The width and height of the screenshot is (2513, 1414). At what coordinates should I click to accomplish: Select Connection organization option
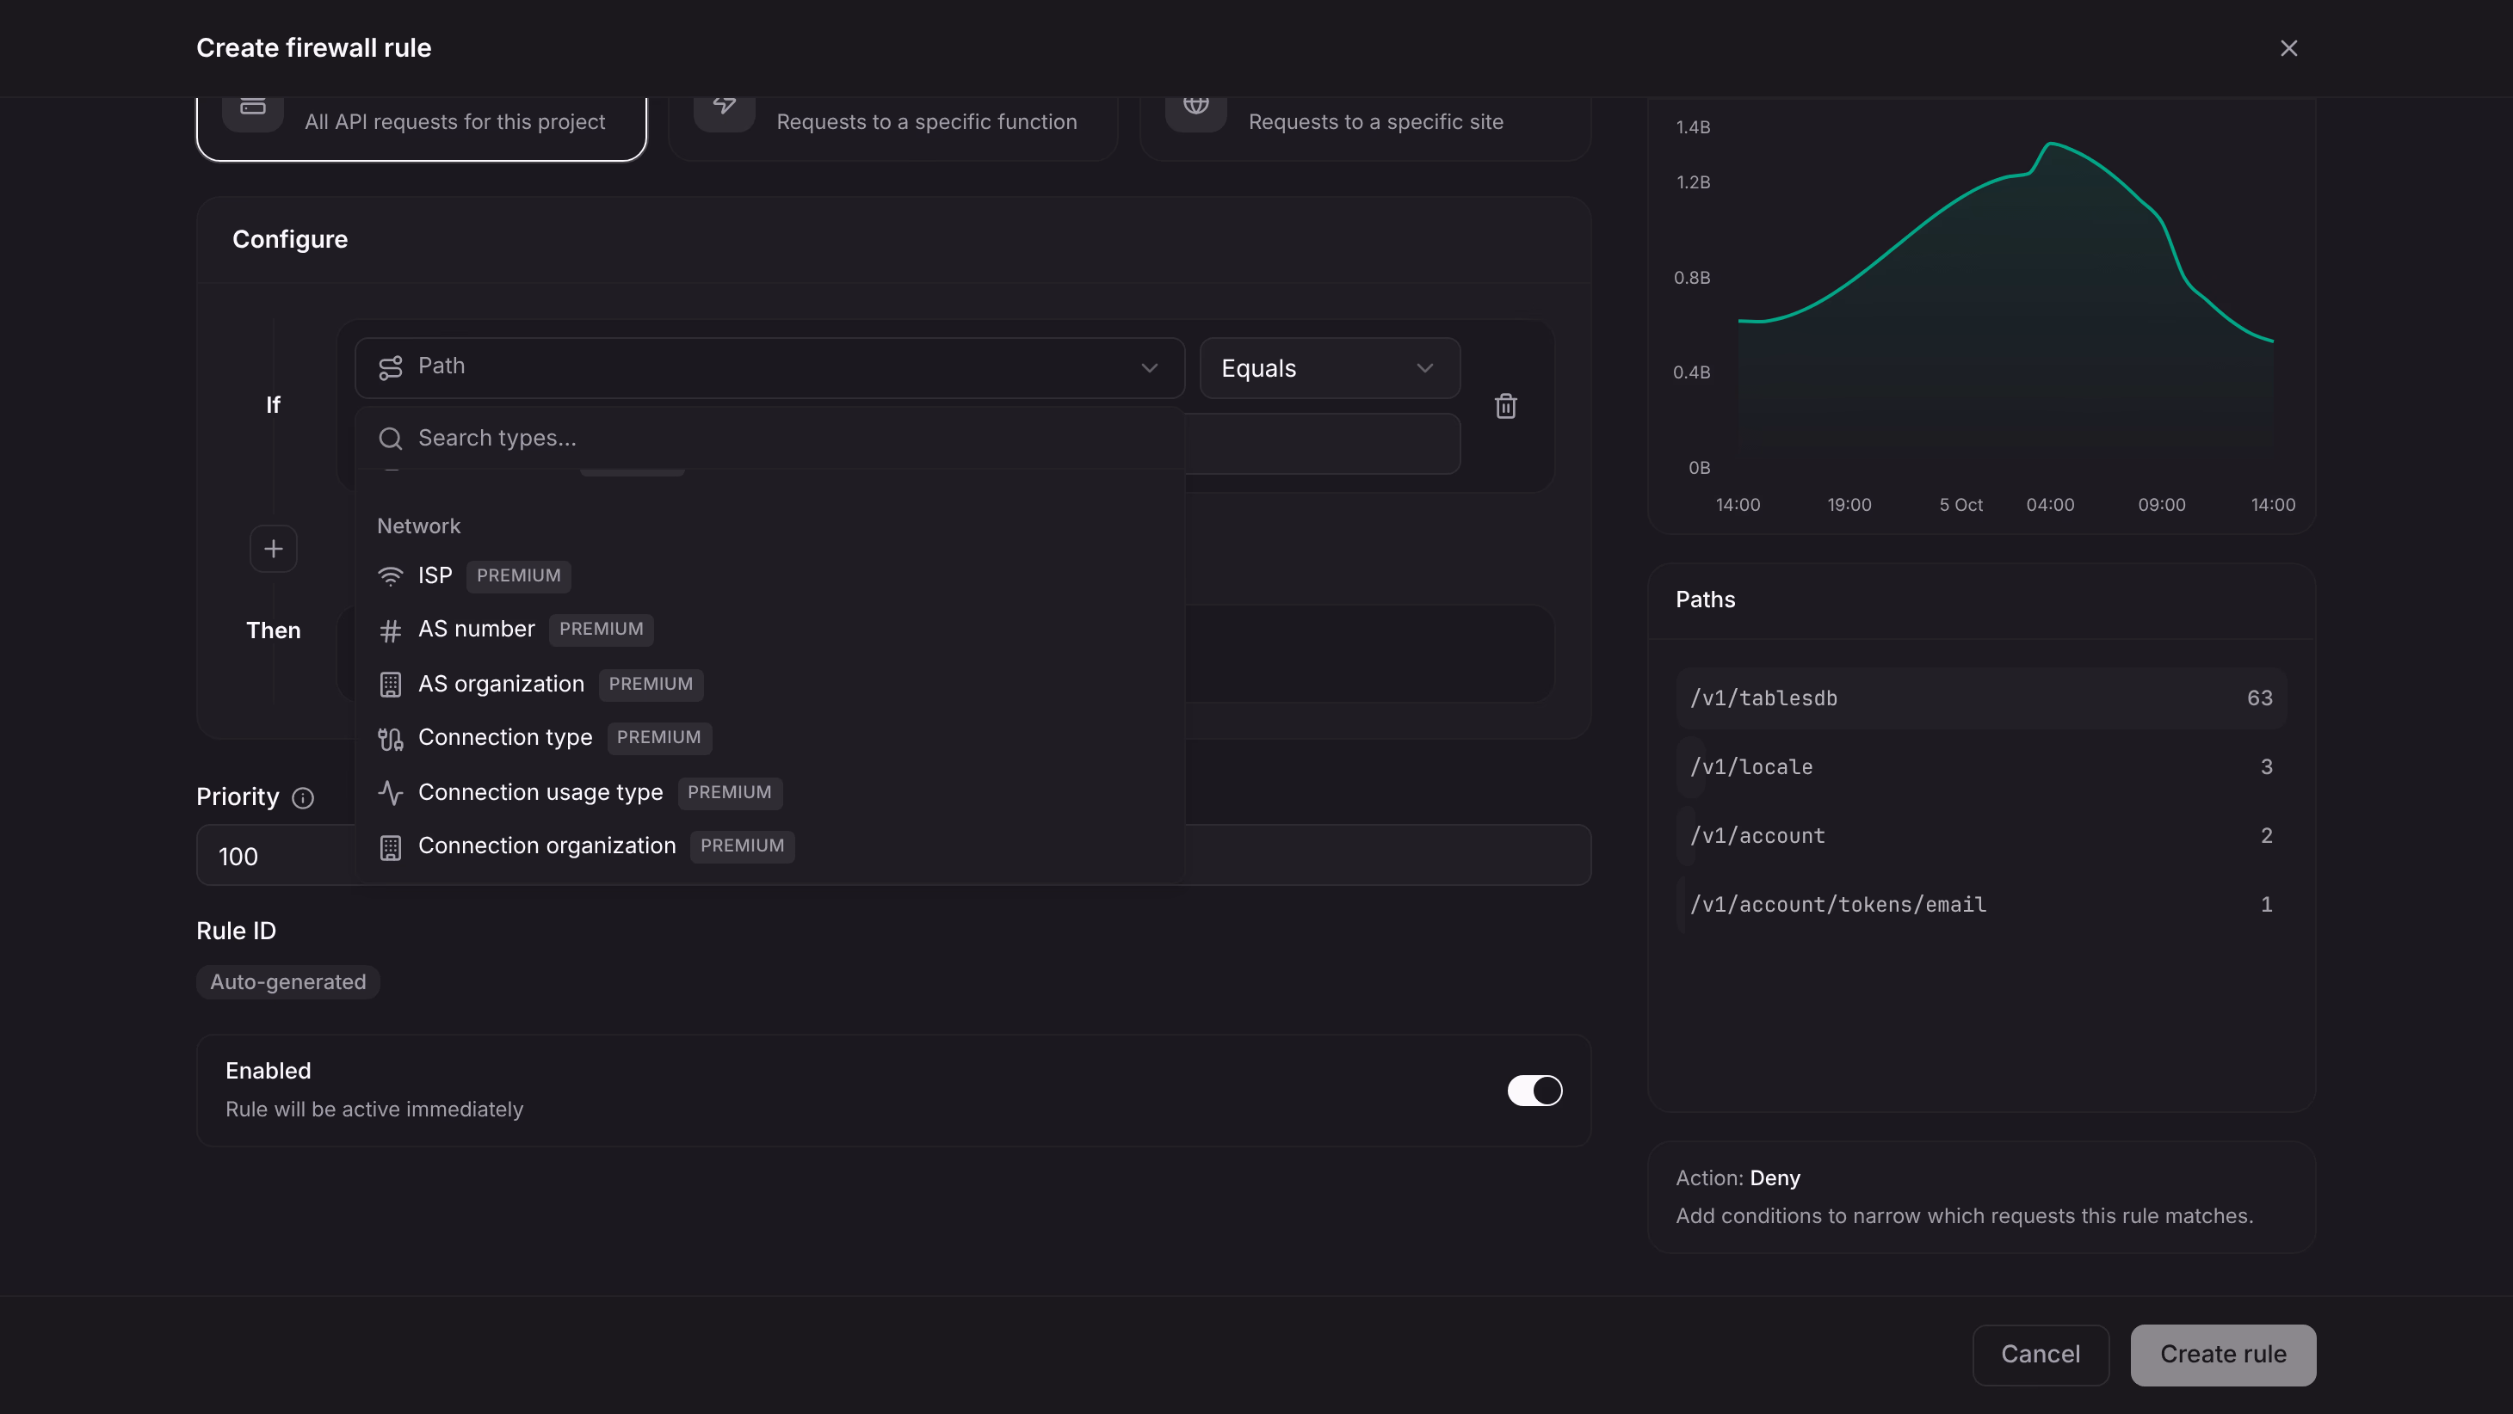pos(769,846)
